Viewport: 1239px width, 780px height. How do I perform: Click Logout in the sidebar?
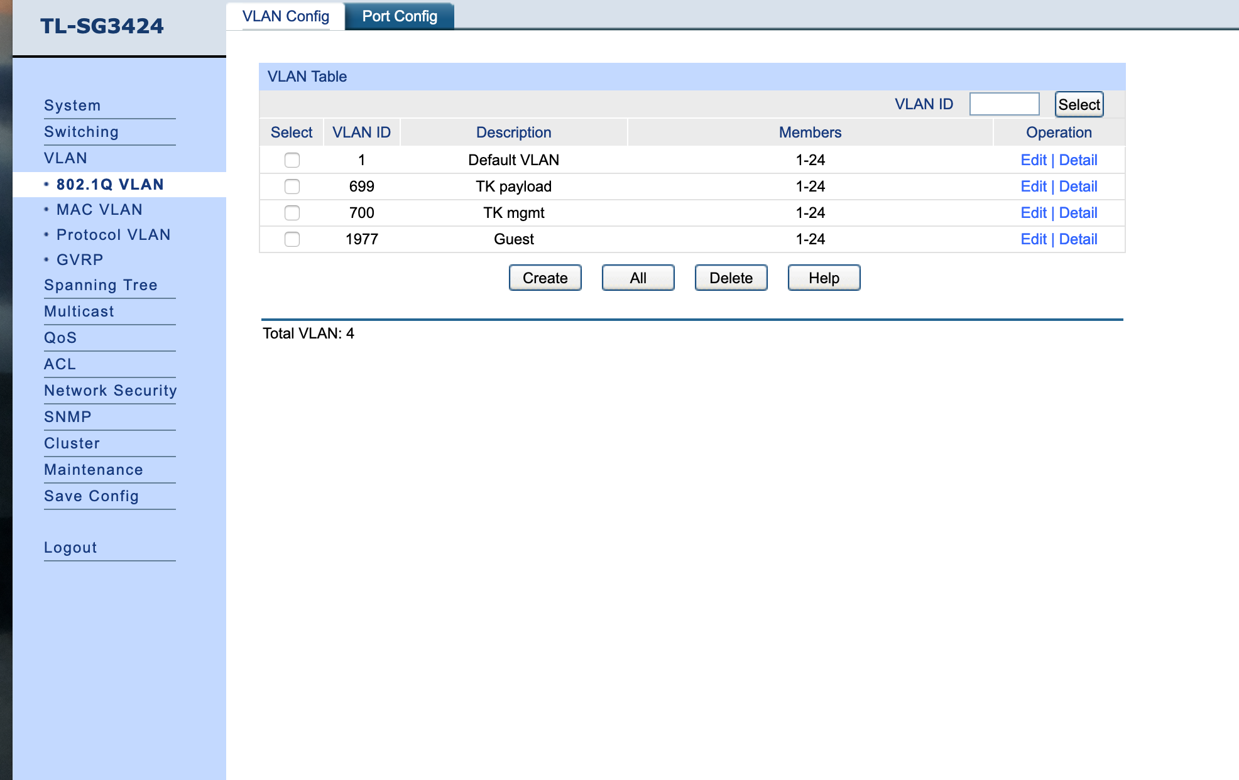pos(70,548)
